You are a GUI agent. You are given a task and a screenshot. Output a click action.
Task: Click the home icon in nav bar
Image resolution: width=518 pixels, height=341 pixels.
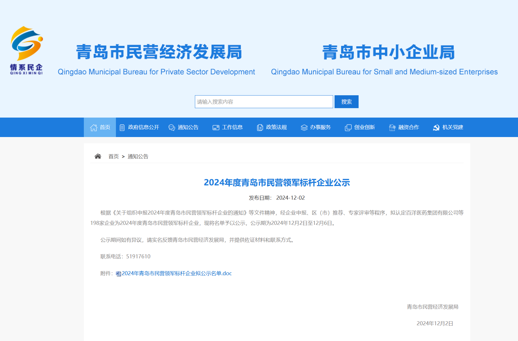tap(94, 128)
